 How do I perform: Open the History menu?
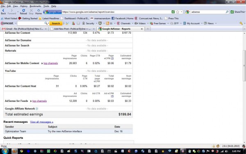tap(24, 6)
